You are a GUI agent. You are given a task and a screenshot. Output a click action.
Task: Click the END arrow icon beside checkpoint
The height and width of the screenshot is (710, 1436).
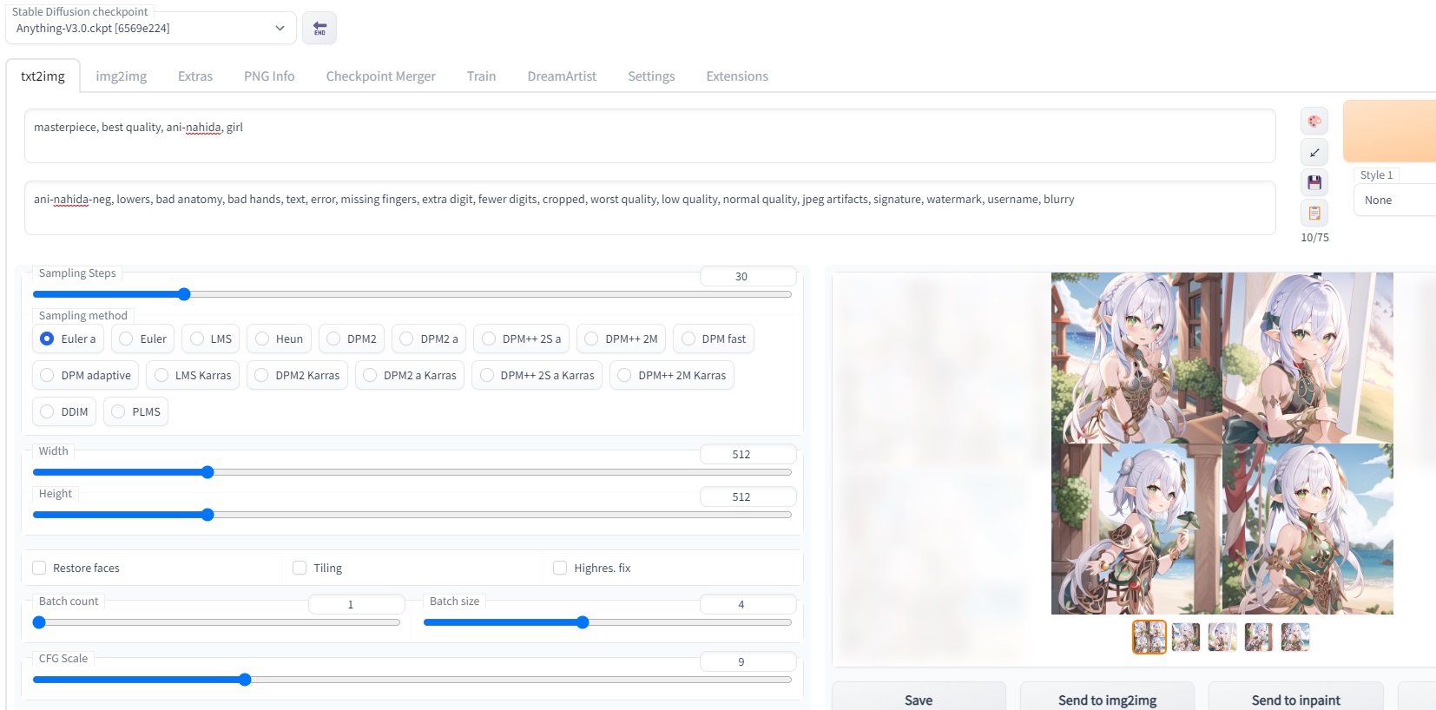tap(319, 28)
